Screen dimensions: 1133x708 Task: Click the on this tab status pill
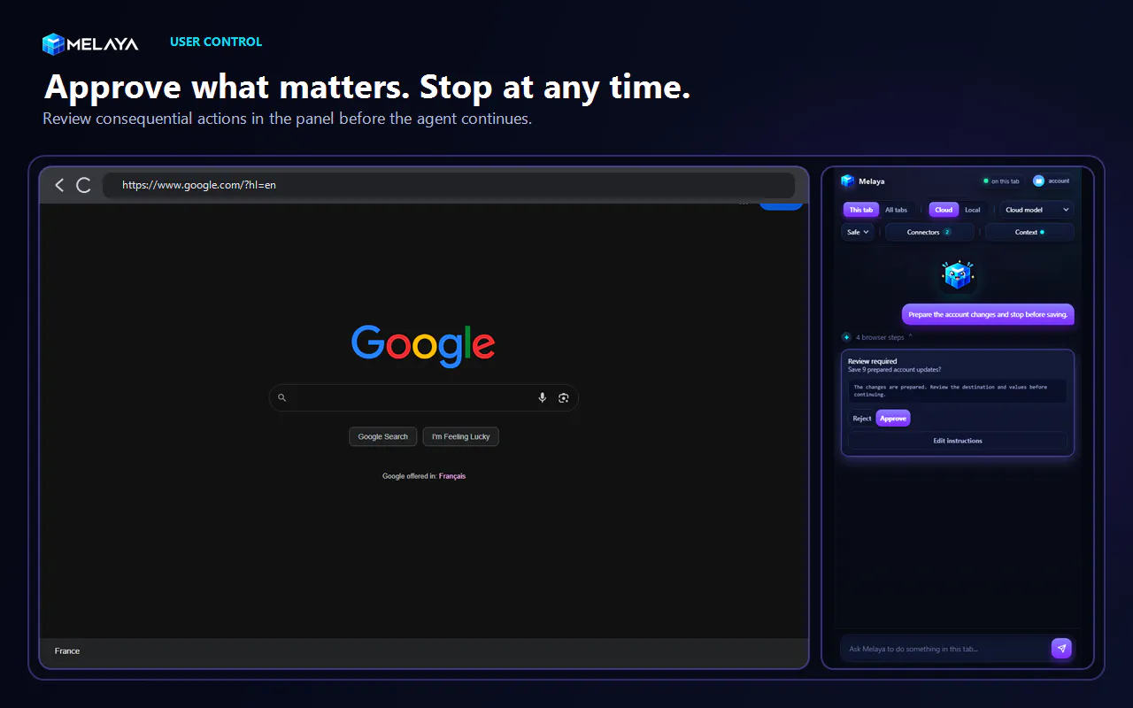click(1001, 181)
